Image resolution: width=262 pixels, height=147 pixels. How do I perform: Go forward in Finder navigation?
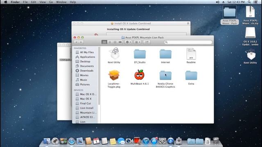point(81,42)
